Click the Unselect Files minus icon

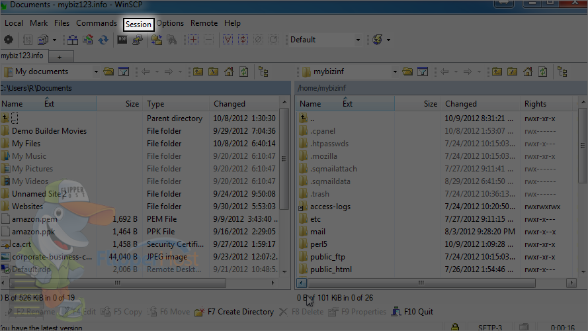(x=208, y=40)
